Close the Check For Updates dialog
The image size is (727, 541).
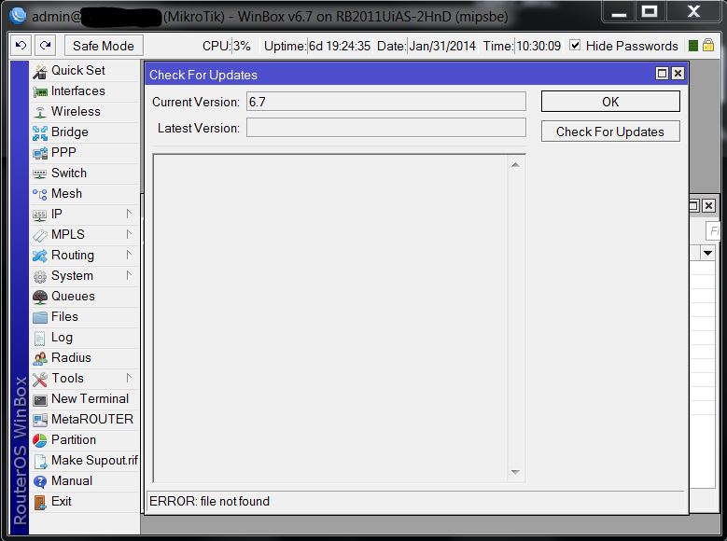coord(678,74)
